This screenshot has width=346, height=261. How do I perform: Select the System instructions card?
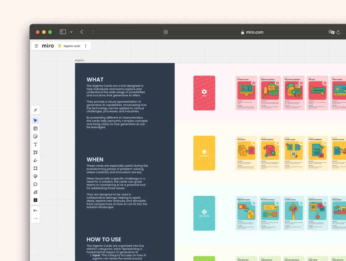(x=317, y=213)
